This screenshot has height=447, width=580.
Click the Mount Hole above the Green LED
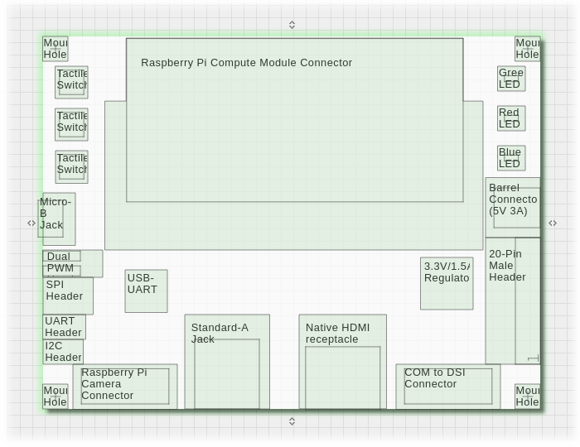tap(528, 49)
